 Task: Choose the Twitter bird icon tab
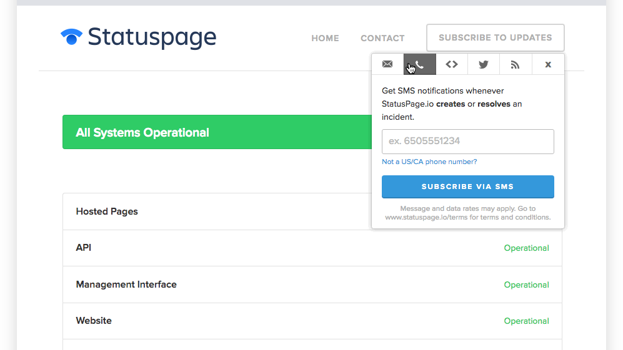pos(484,64)
